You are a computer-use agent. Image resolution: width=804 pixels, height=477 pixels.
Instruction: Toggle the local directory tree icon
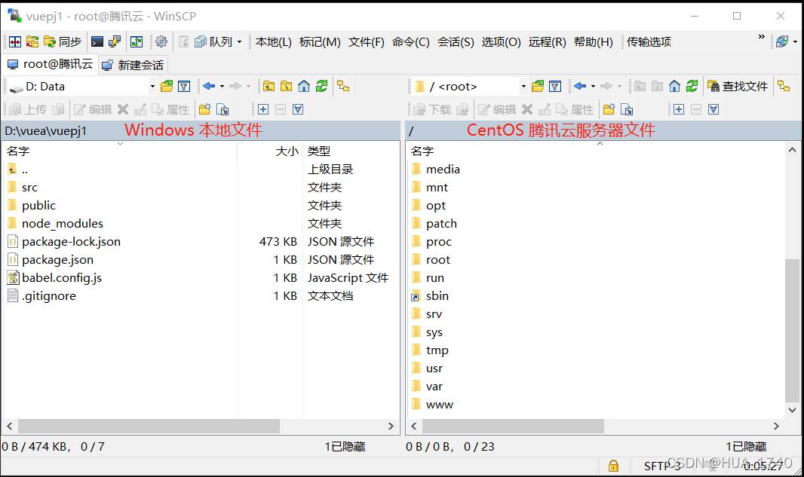(x=343, y=87)
